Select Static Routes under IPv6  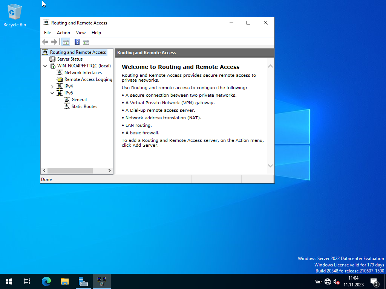(84, 106)
